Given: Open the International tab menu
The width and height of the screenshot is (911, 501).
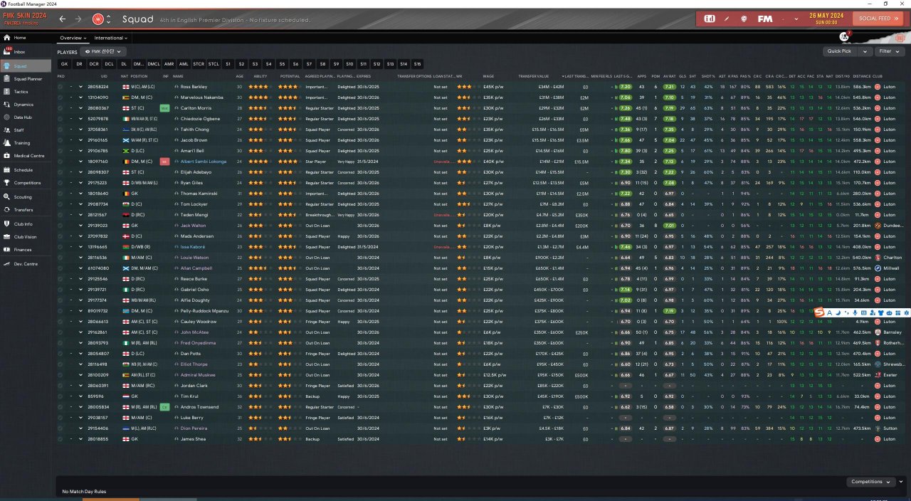Looking at the screenshot, I should coord(110,38).
